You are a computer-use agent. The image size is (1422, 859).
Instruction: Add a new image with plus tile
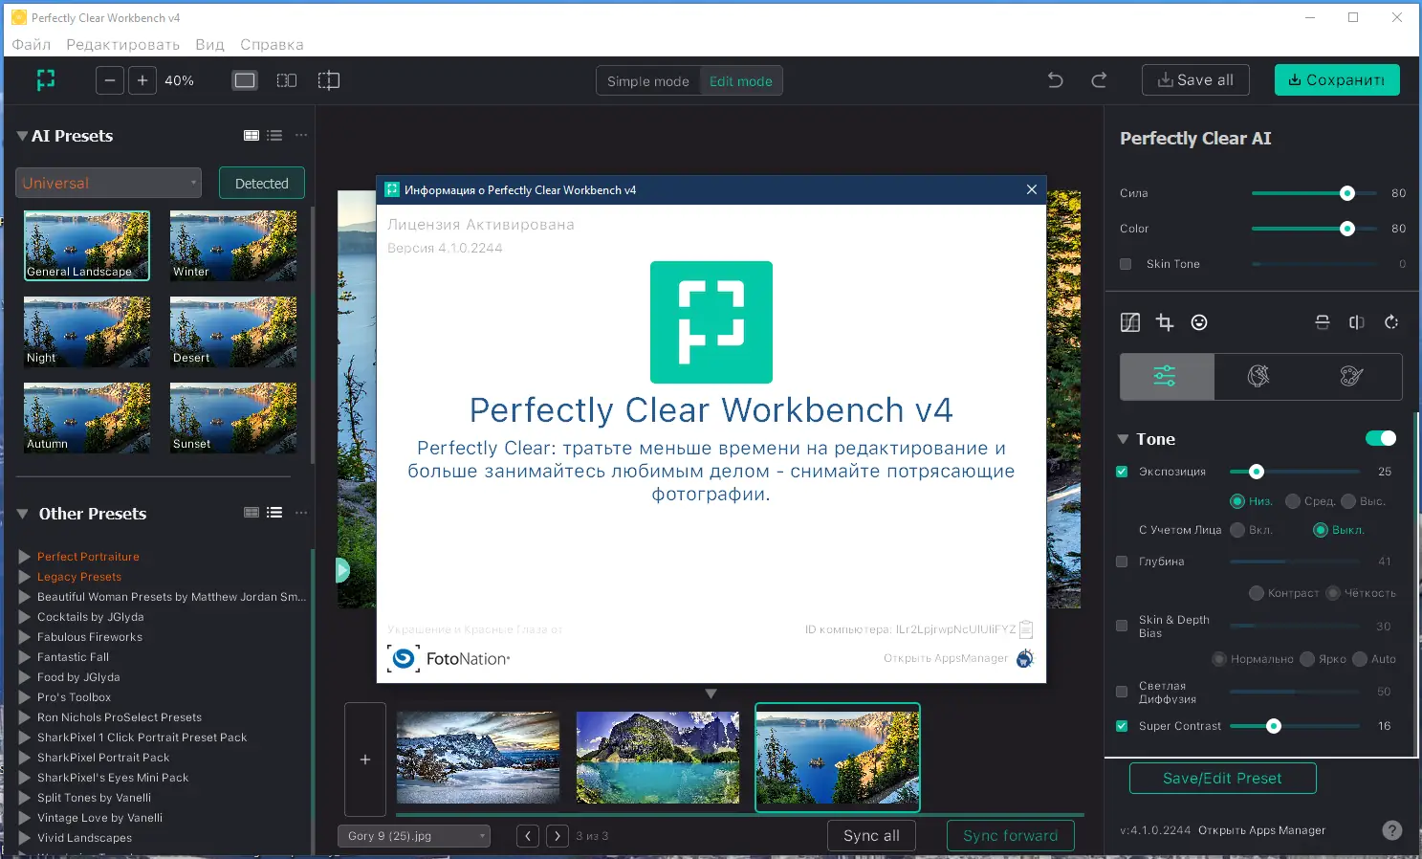coord(365,760)
